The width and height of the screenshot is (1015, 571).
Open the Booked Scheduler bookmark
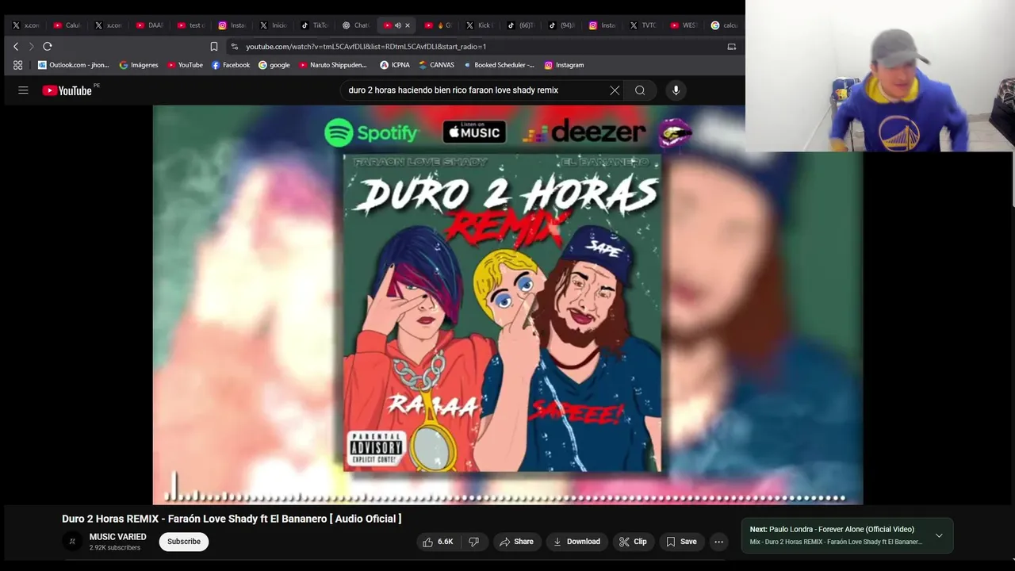coord(498,65)
